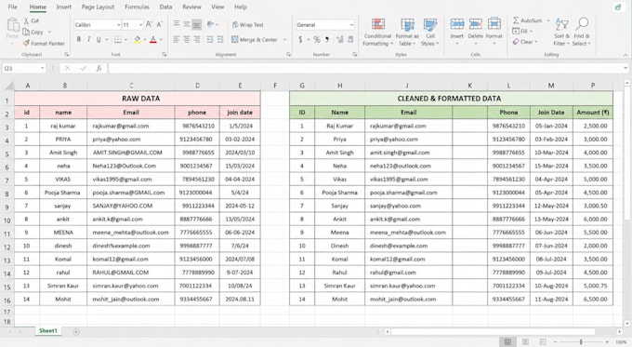Viewport: 632px width, 347px height.
Task: Apply Percent Style format
Action: [x=317, y=39]
